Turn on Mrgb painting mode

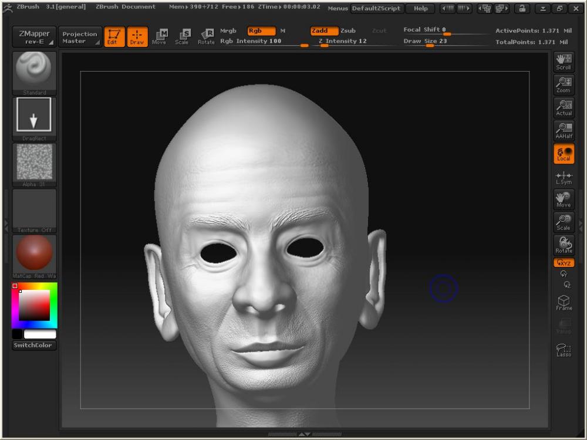point(228,31)
